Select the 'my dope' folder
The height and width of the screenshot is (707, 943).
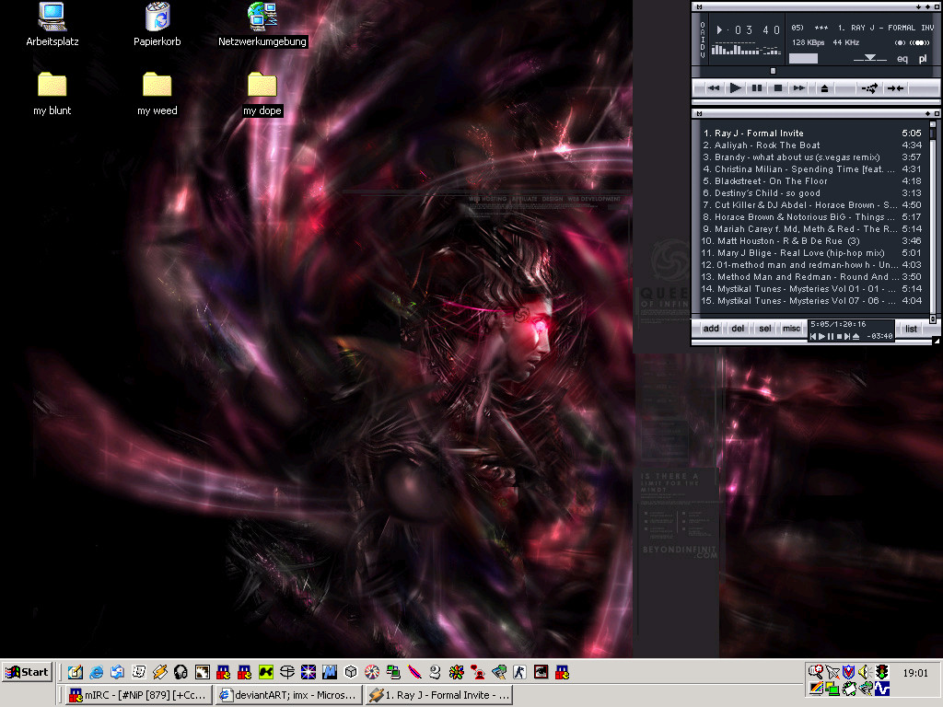click(x=262, y=94)
